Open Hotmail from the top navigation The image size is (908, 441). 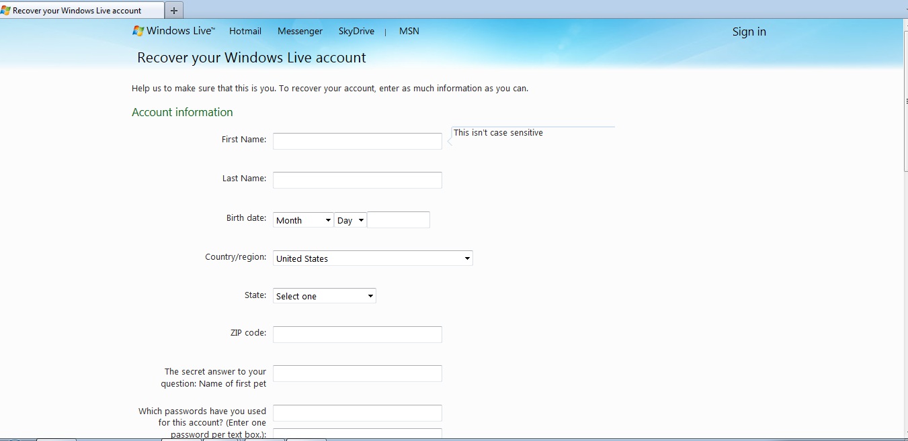click(x=245, y=31)
